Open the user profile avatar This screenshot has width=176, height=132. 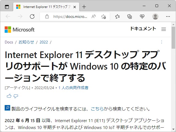(x=155, y=16)
